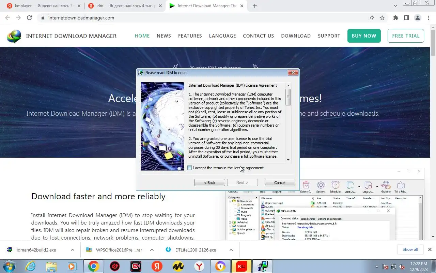Click the 'Download faster and more reliably' heading
436x273 pixels.
click(x=98, y=196)
